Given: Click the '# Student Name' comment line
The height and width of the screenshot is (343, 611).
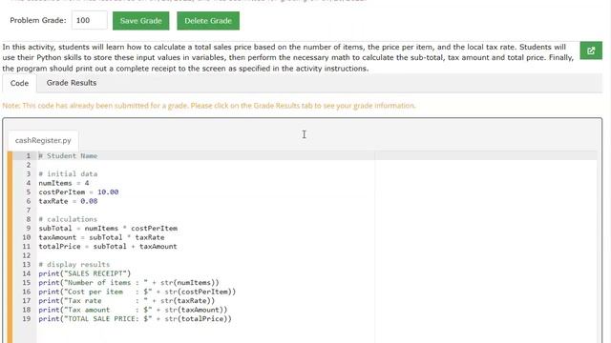Looking at the screenshot, I should pos(68,156).
